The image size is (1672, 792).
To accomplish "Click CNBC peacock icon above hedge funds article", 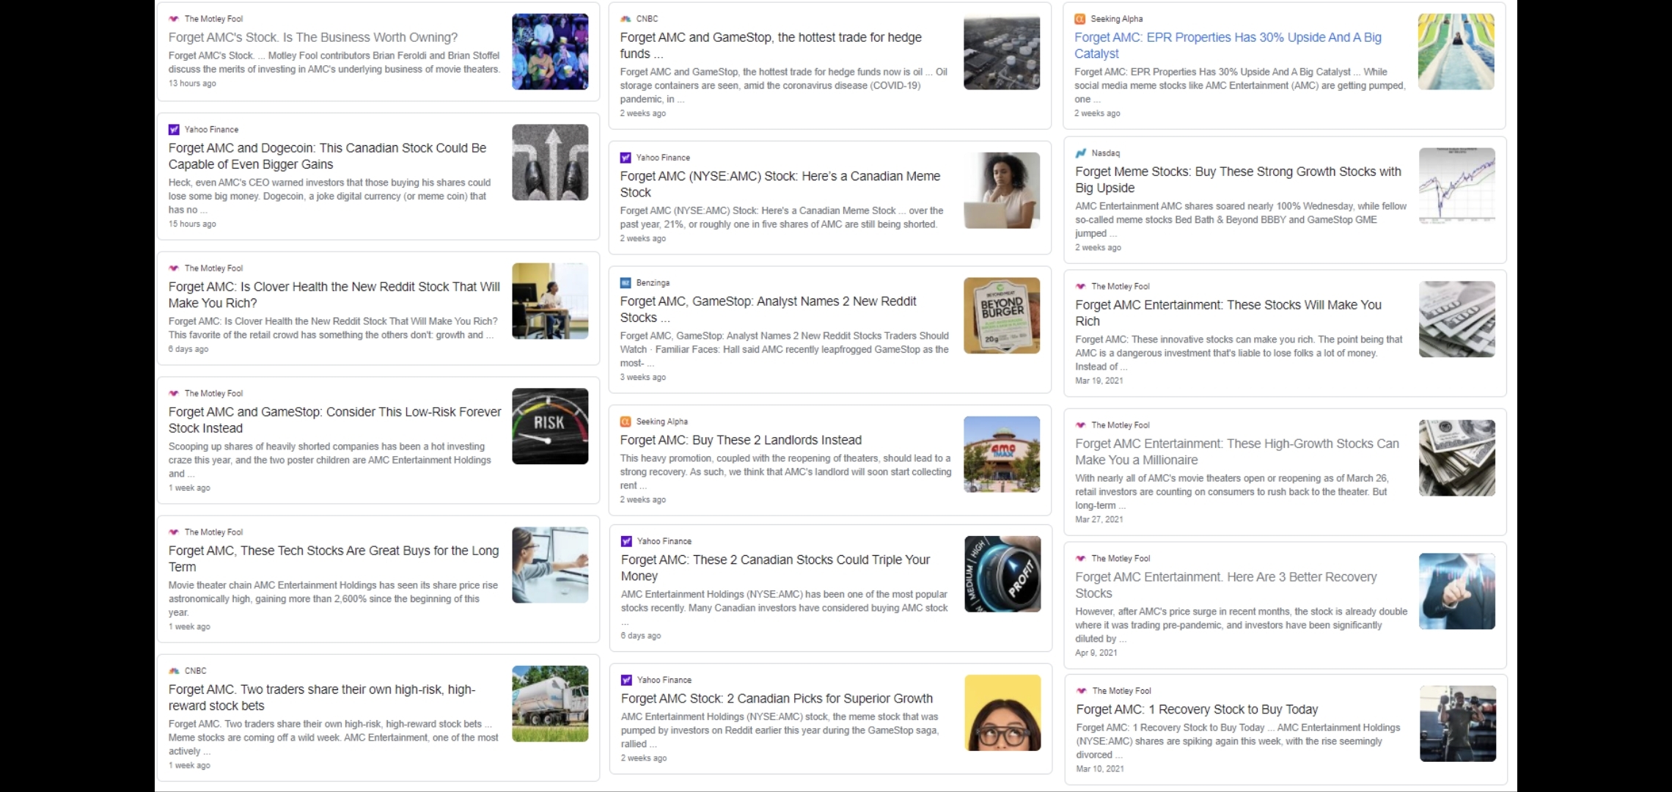I will click(626, 19).
